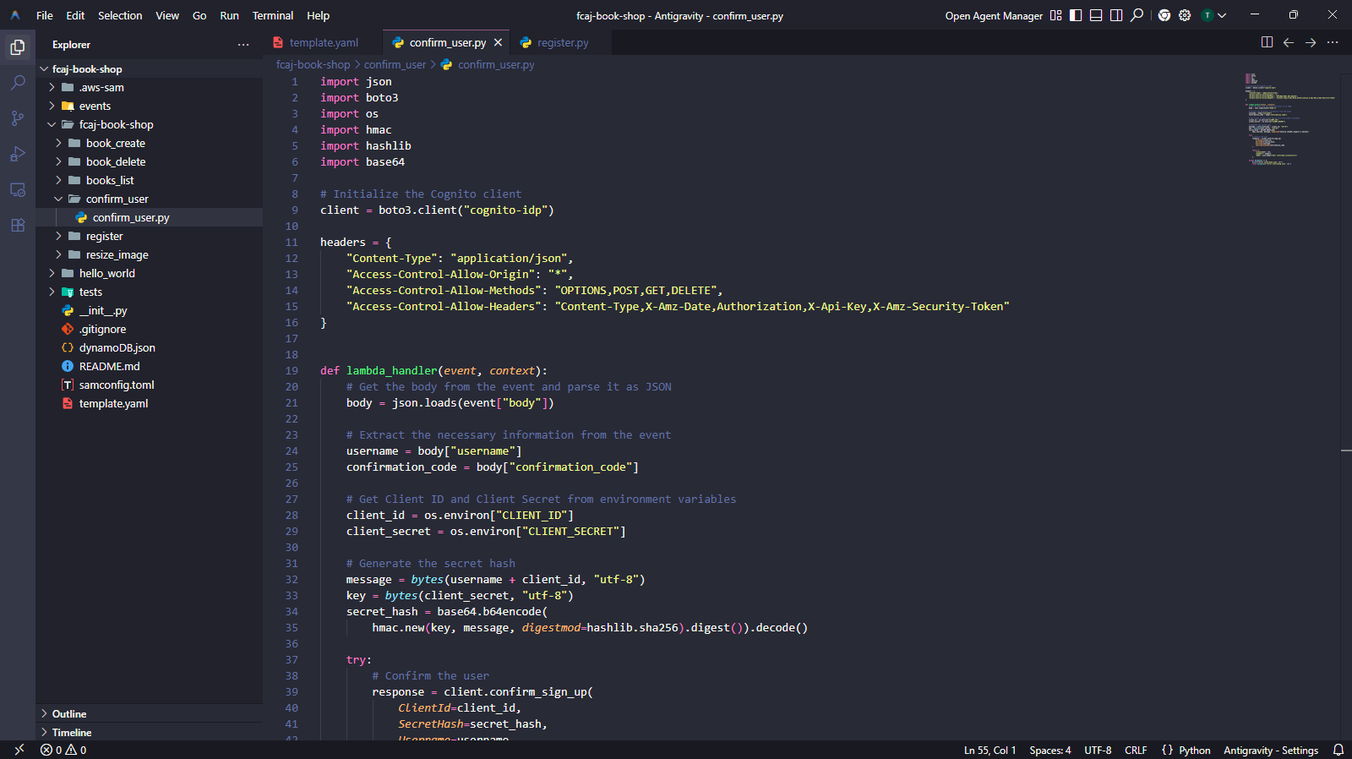Go forward with the right arrow icon
The width and height of the screenshot is (1352, 759).
pyautogui.click(x=1311, y=42)
